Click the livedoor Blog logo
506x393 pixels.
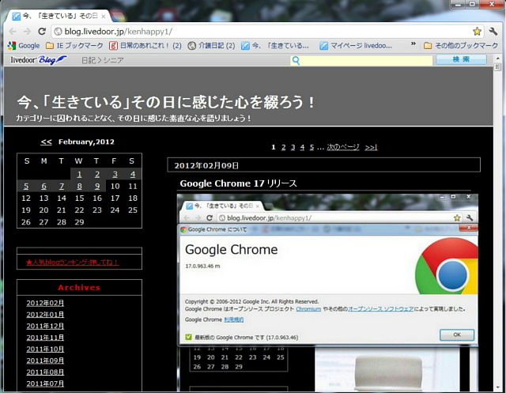click(39, 60)
